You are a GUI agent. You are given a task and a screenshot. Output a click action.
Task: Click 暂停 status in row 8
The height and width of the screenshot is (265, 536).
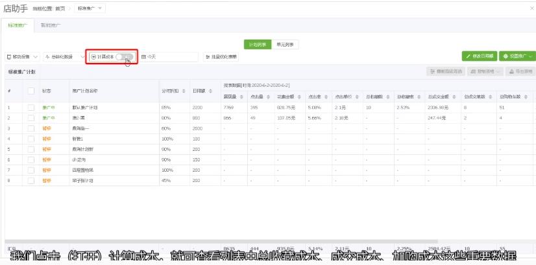point(47,181)
